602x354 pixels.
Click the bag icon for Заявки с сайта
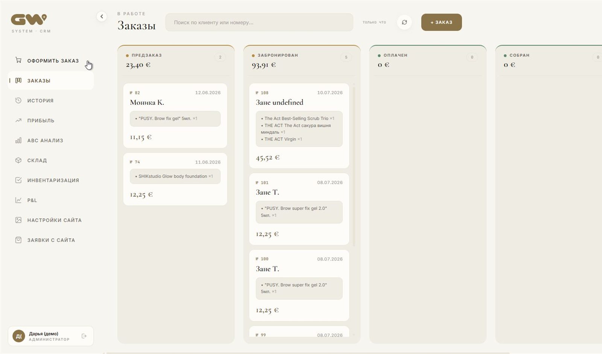tap(18, 240)
